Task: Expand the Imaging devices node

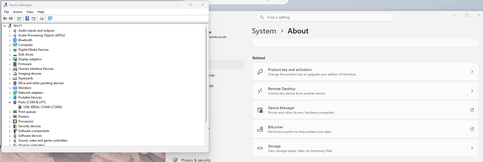Action: (10, 74)
